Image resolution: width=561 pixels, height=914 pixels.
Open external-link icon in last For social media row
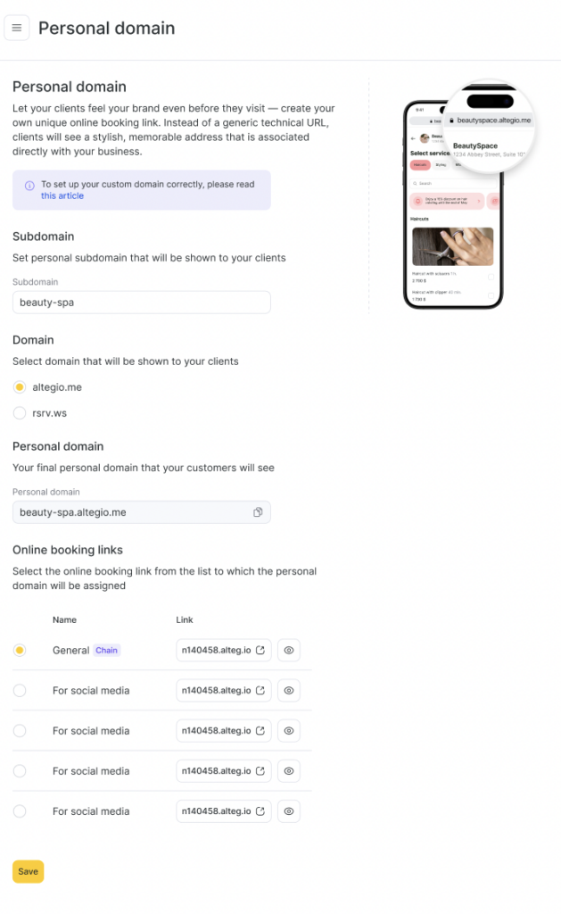tap(260, 810)
